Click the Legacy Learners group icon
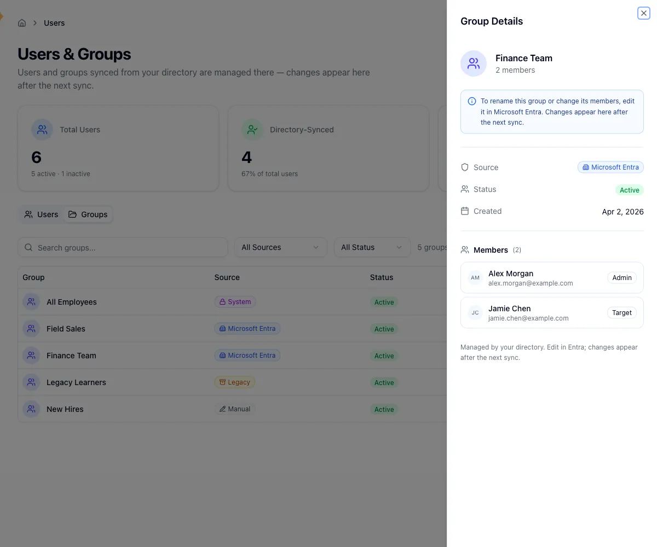 [x=31, y=382]
